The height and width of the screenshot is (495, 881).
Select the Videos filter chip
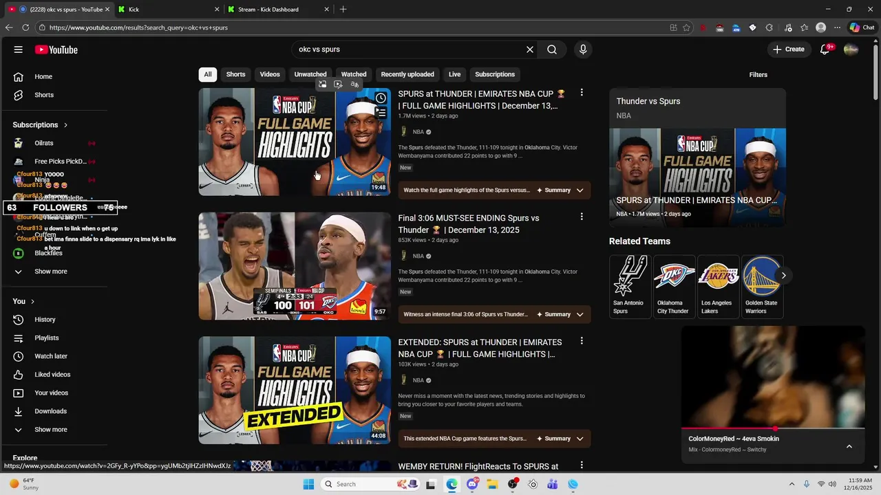point(270,74)
